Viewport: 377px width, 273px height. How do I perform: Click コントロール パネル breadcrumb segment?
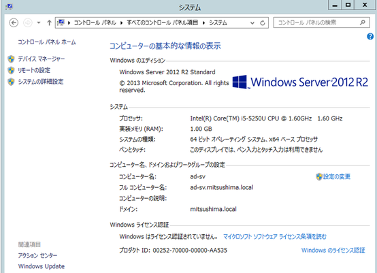95,23
